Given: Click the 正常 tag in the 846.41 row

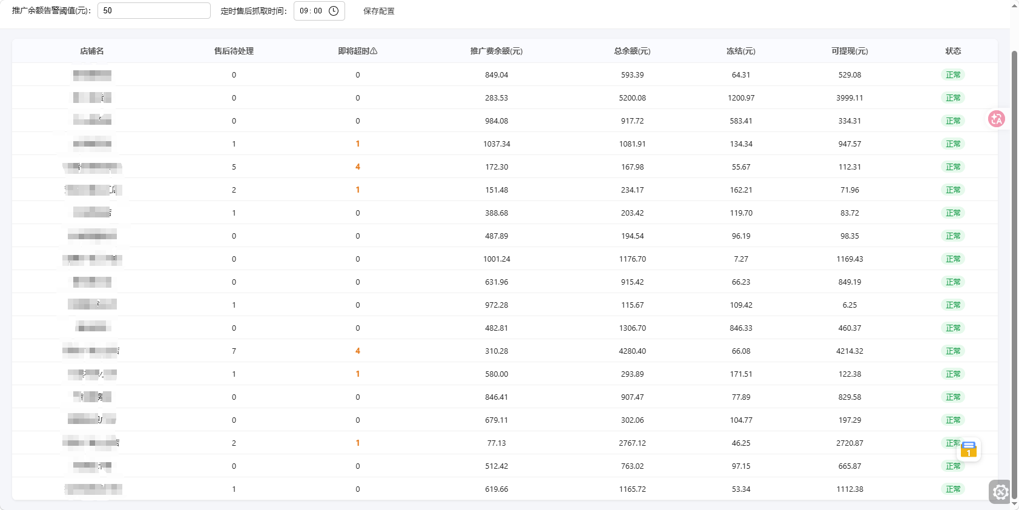Looking at the screenshot, I should (x=953, y=397).
